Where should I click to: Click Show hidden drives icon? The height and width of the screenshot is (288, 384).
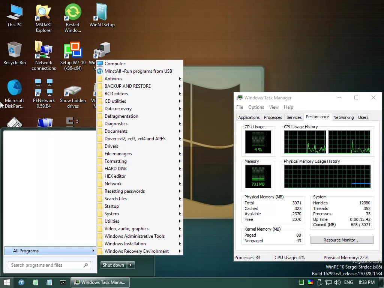[73, 96]
